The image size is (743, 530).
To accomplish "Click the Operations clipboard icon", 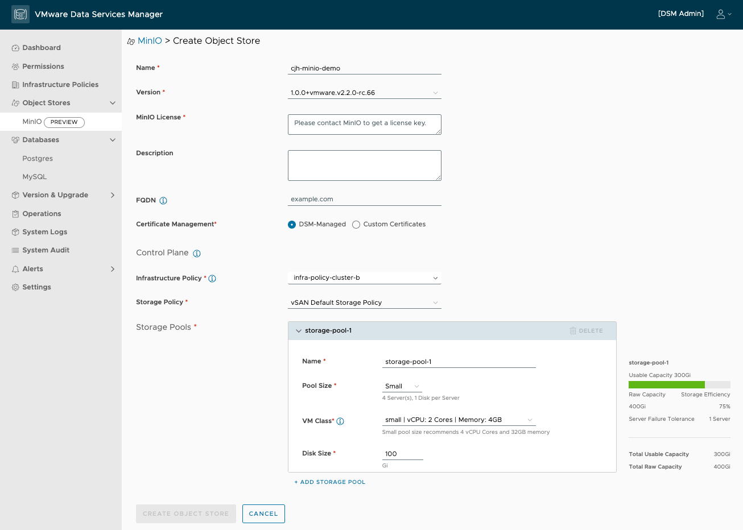I will click(x=15, y=214).
